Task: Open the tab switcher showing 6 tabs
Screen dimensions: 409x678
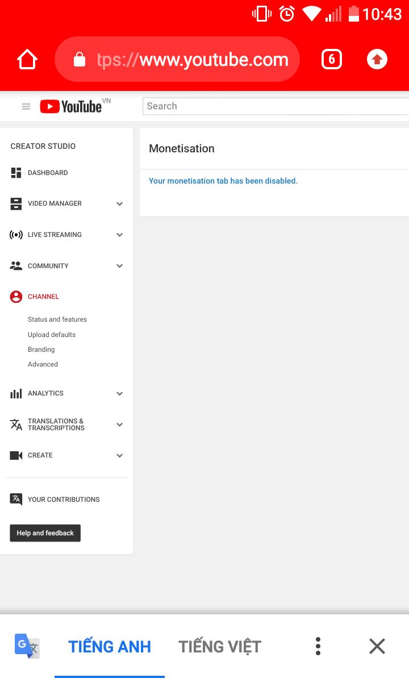Action: click(332, 59)
